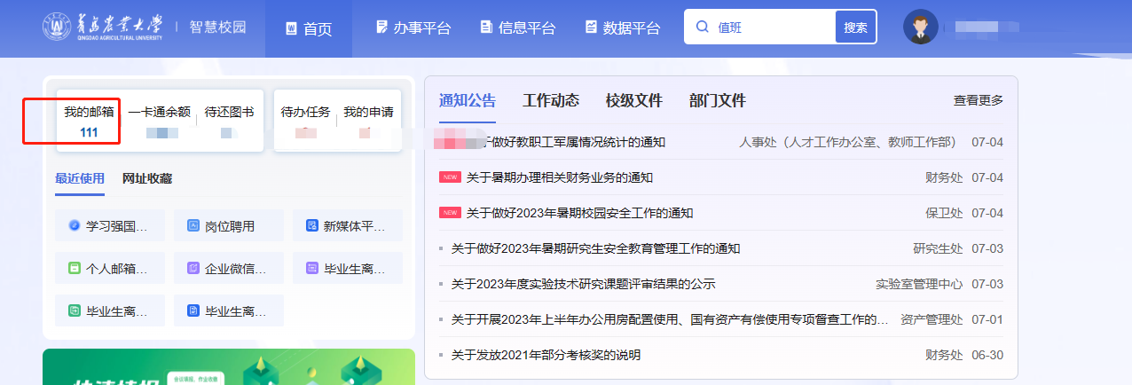
Task: Click 查看更多 link in notices
Action: coord(978,100)
